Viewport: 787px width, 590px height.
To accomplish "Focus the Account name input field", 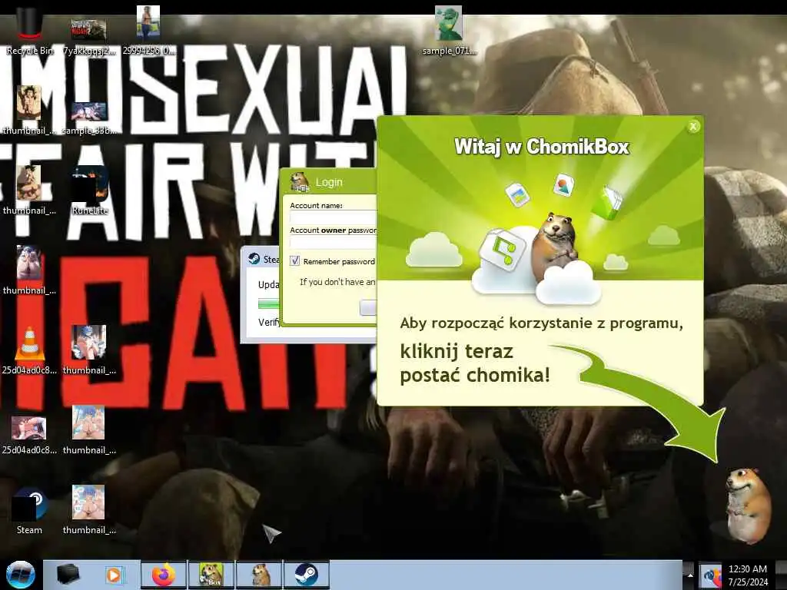I will pos(333,217).
